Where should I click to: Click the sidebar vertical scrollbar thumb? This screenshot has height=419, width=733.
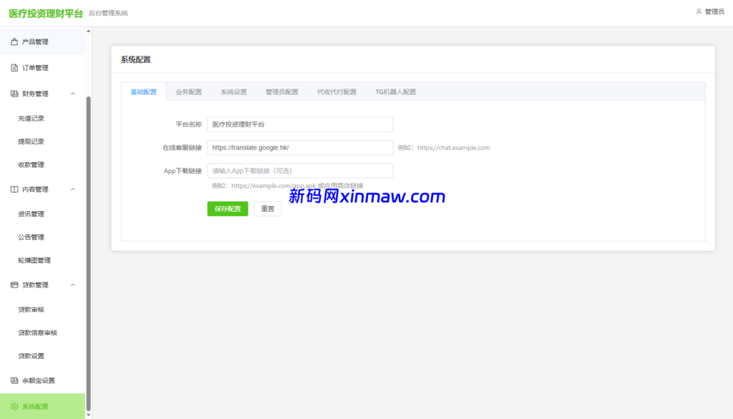tap(88, 254)
